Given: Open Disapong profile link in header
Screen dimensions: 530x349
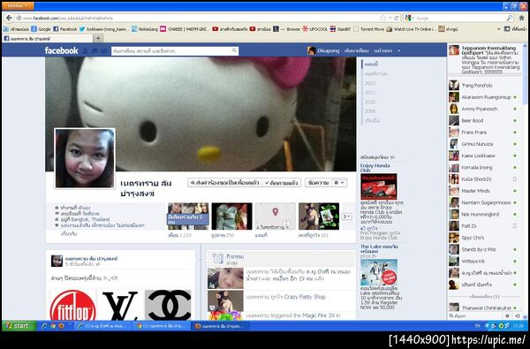Looking at the screenshot, I should (x=323, y=50).
